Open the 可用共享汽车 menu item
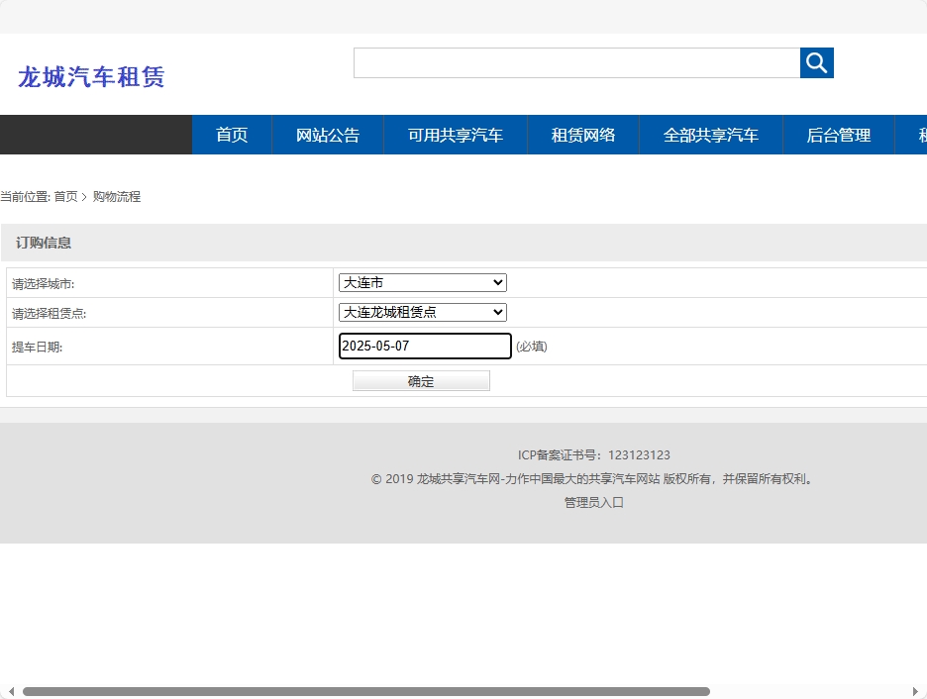Screen dimensions: 927x699 click(456, 135)
